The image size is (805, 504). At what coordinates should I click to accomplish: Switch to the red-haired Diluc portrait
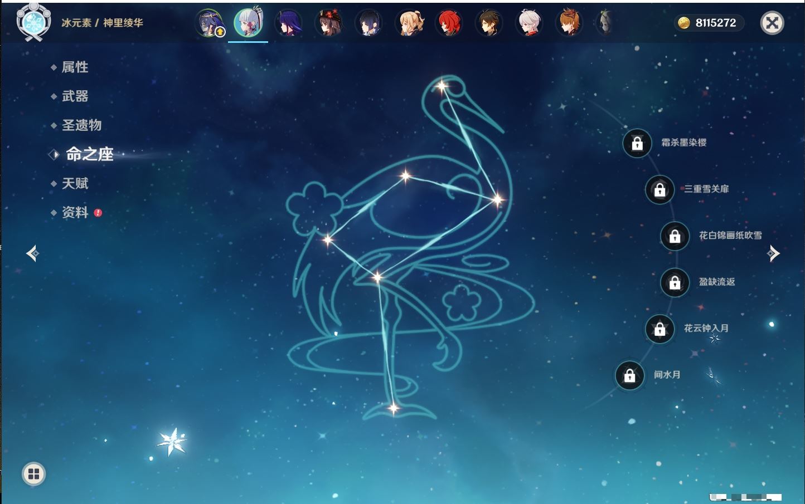[x=449, y=23]
